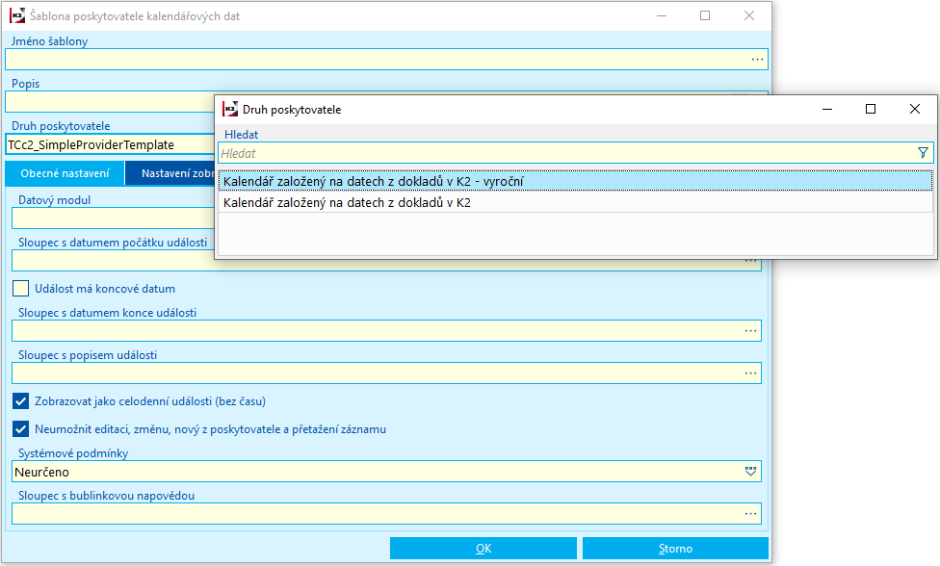This screenshot has height=566, width=940.
Task: Select Kalendář založený na datech z dokladů v K2
Action: pos(576,202)
